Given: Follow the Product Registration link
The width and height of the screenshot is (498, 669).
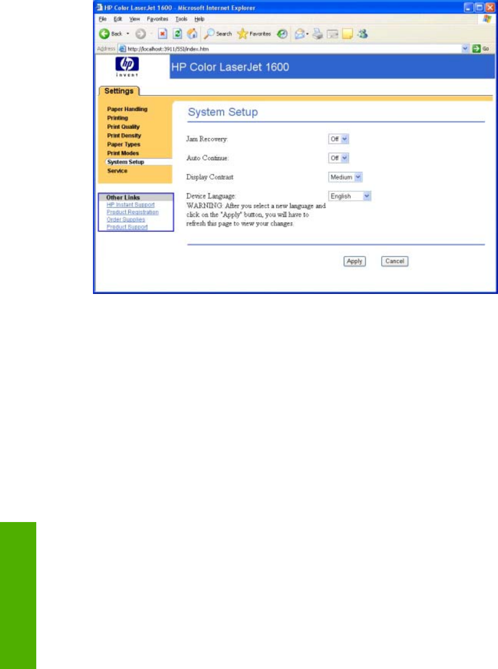Looking at the screenshot, I should pos(133,212).
